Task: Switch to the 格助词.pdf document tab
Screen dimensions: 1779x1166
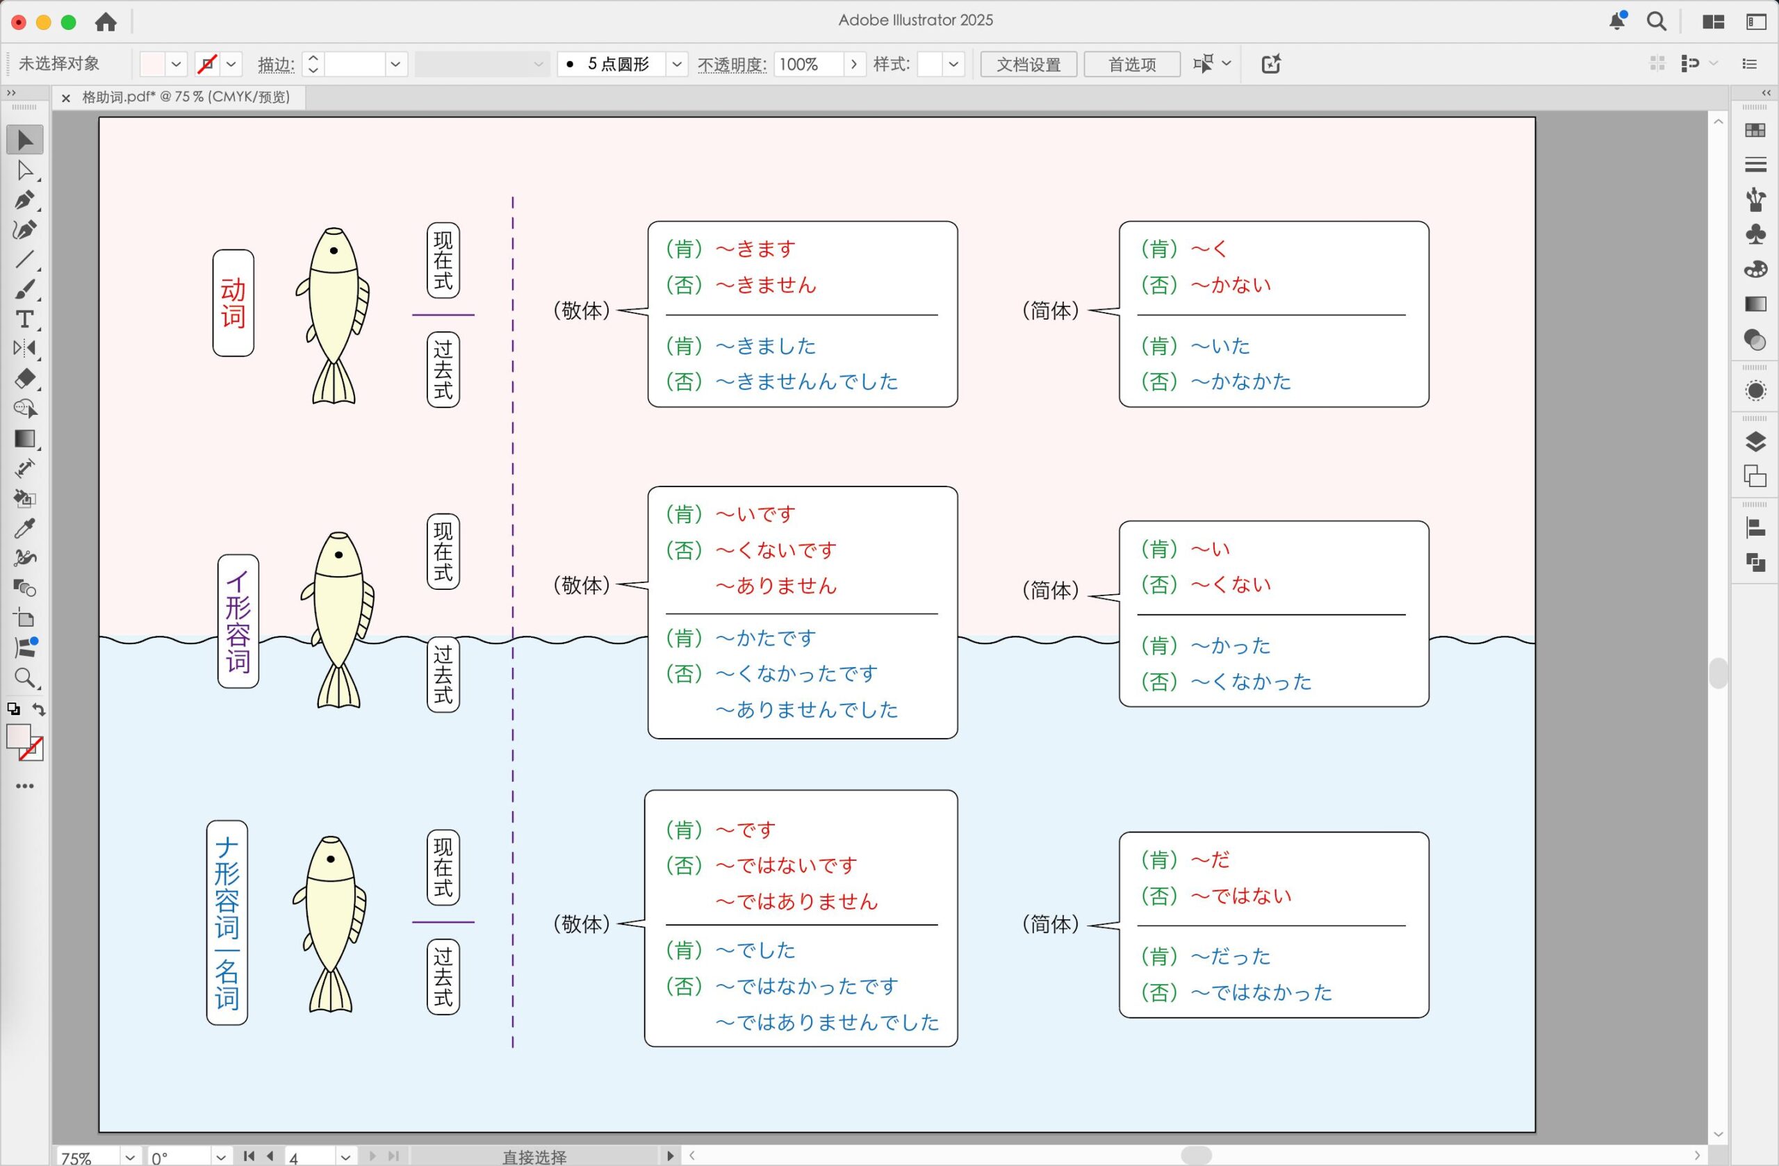Action: [186, 97]
